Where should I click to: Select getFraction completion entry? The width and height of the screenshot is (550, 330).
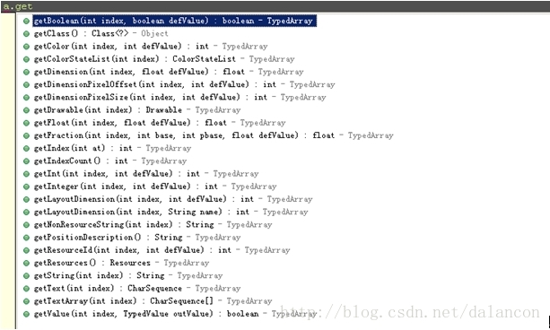click(x=214, y=135)
